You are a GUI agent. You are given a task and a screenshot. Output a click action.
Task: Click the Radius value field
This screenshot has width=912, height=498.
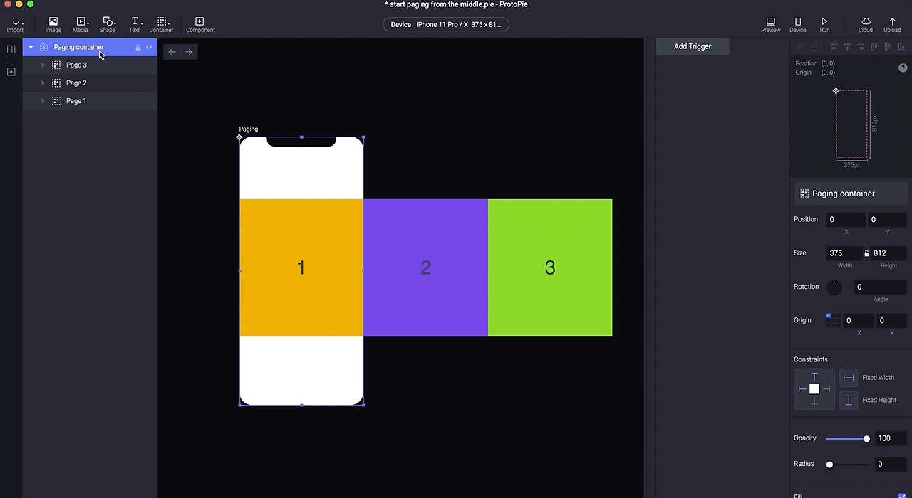[x=891, y=464]
